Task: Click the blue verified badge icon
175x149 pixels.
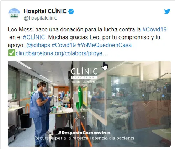Action: (x=71, y=11)
